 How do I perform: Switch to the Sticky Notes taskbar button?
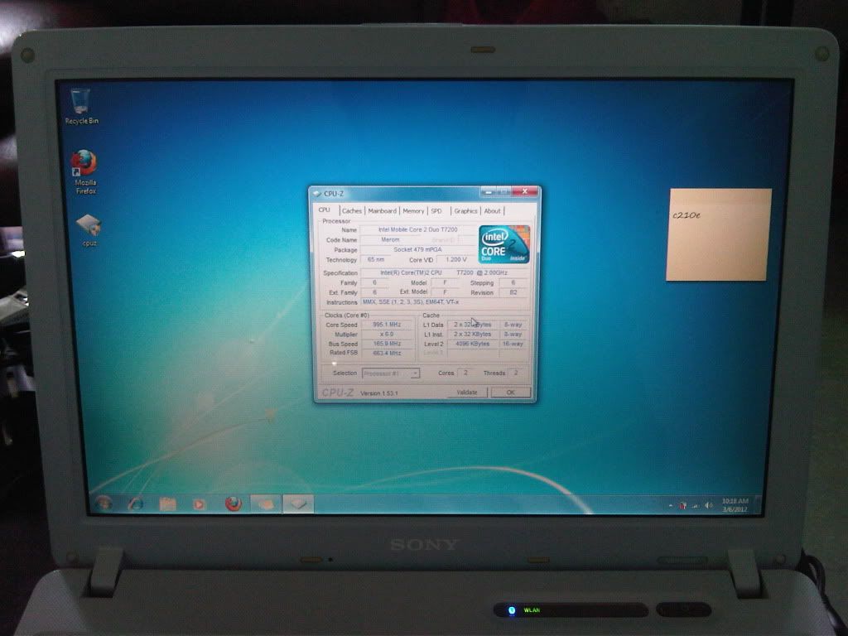266,504
